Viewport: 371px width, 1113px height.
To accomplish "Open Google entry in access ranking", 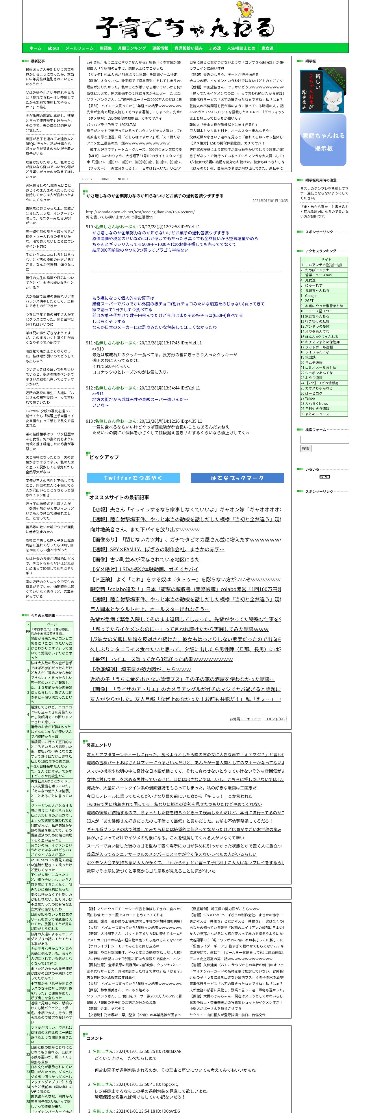I will (x=311, y=296).
